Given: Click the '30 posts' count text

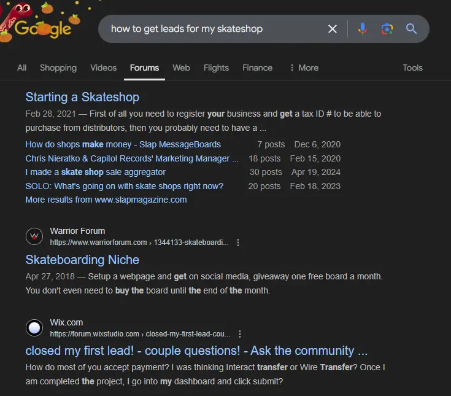Looking at the screenshot, I should (x=266, y=172).
